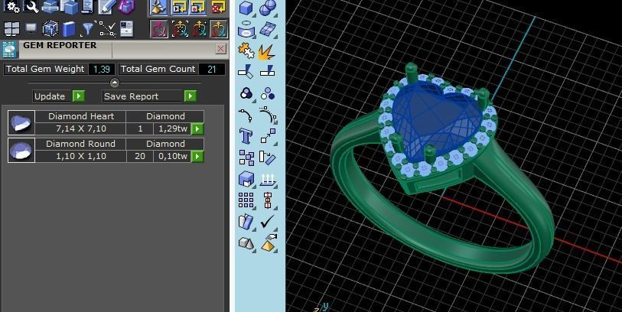Click the single monitor display icon

(31, 28)
